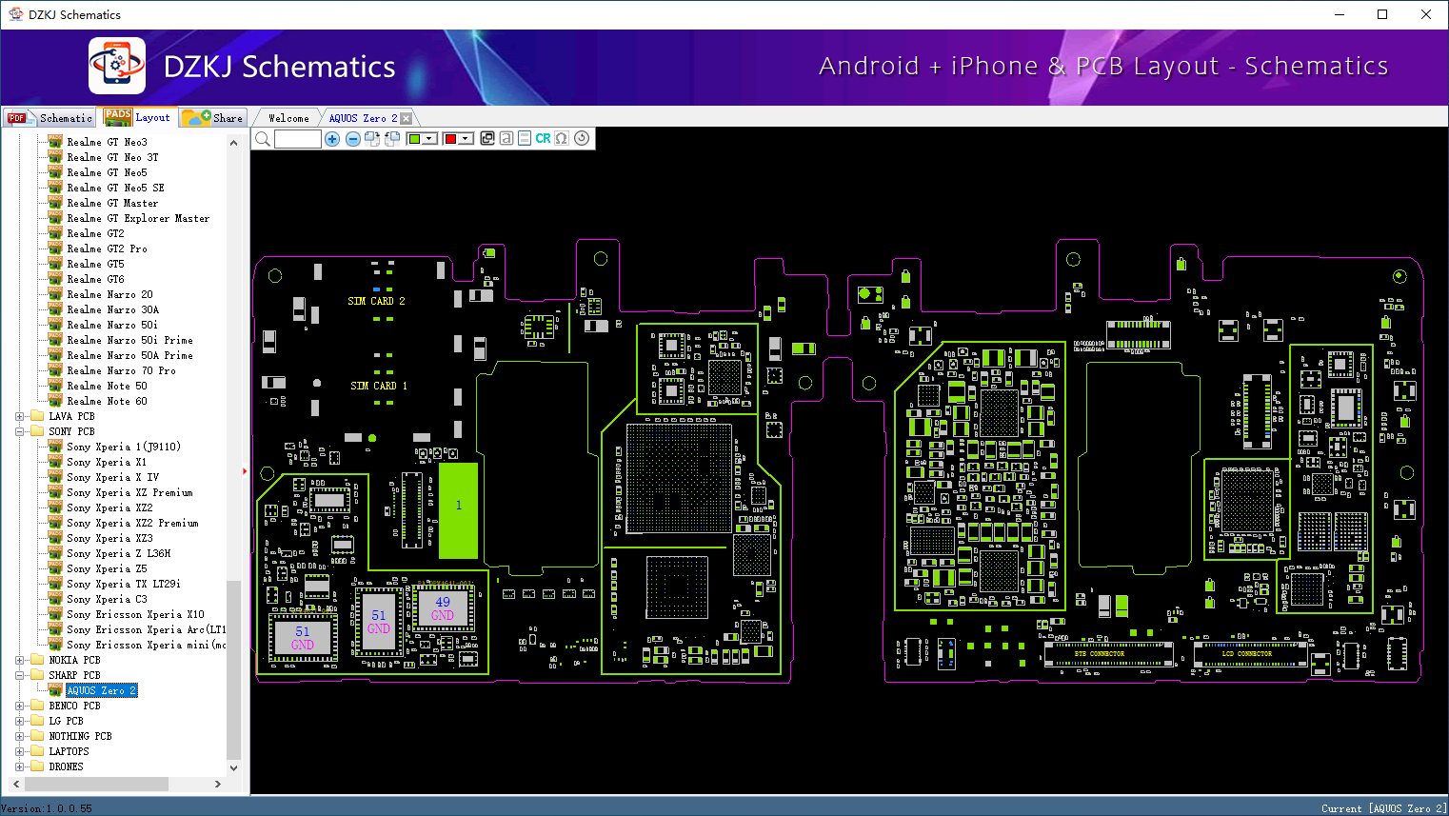Image resolution: width=1449 pixels, height=816 pixels.
Task: Select Sony Ericsson Xperia X10 in tree
Action: tap(135, 614)
